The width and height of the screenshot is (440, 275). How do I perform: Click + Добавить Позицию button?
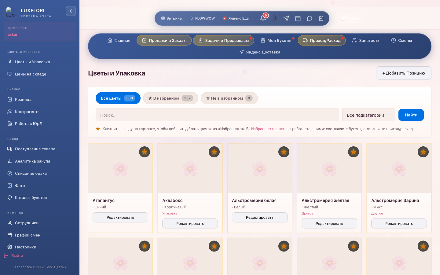coord(404,73)
